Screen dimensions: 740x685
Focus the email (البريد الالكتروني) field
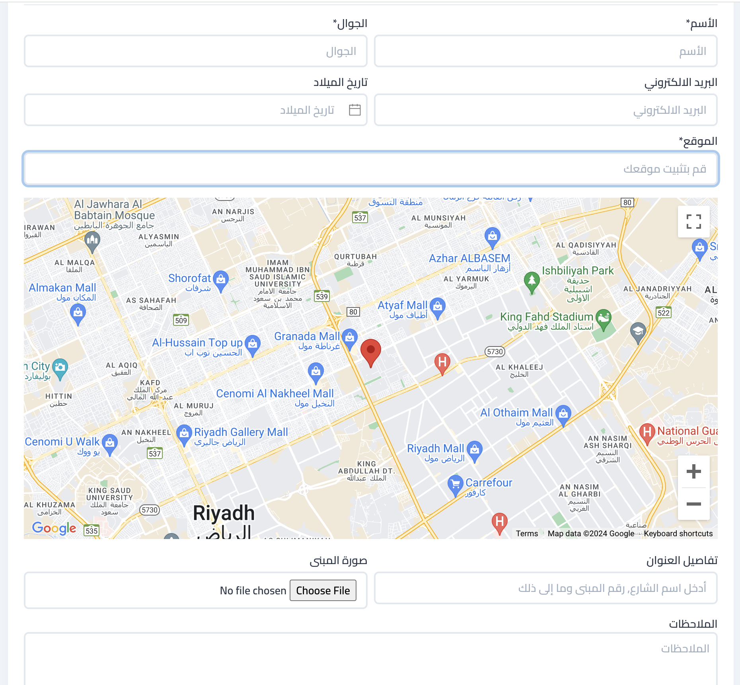545,110
